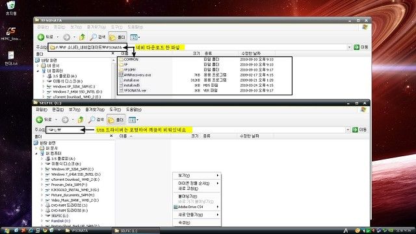Open View (보기) submenu in context menu
Image resolution: width=416 pixels, height=234 pixels.
point(197,175)
